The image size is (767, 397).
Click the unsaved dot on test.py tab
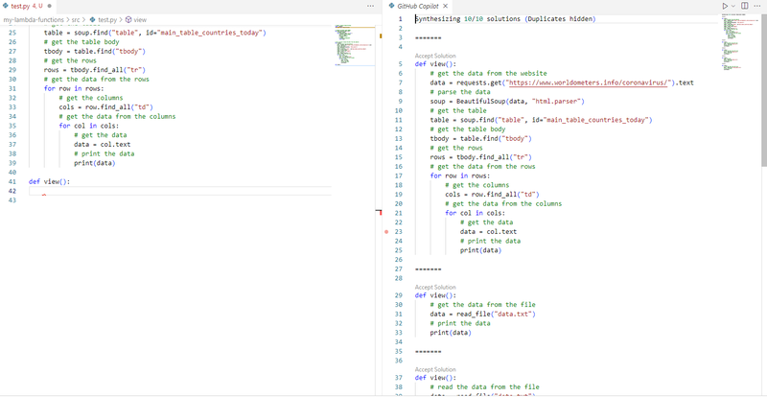pos(50,7)
